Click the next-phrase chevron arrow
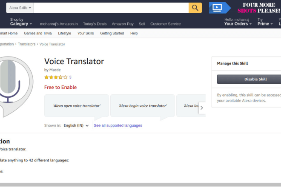Viewport: 281px width, 187px height. 202,108
